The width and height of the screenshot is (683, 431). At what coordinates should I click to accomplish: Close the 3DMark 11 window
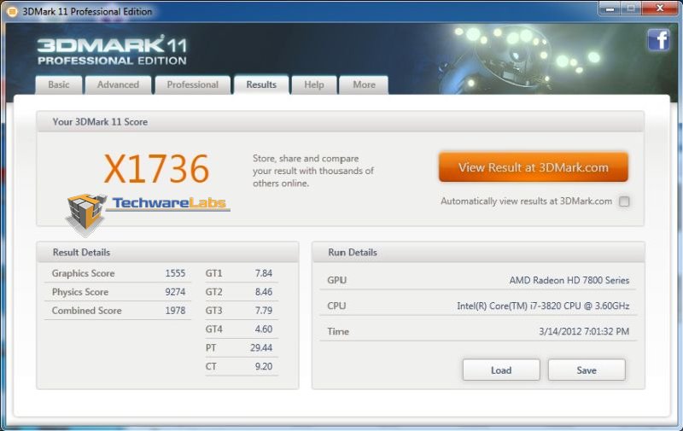(659, 9)
